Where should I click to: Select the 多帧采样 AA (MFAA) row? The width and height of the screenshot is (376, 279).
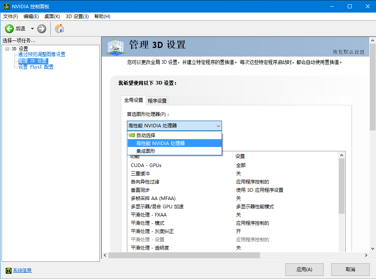click(x=233, y=198)
